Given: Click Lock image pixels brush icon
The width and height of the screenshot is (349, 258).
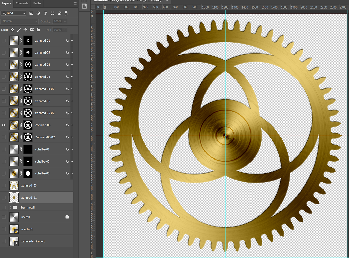Looking at the screenshot, I should click(19, 30).
